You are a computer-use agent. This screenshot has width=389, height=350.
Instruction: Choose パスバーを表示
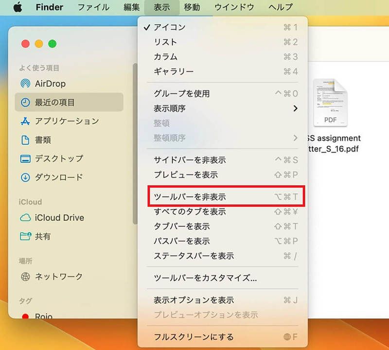223,241
